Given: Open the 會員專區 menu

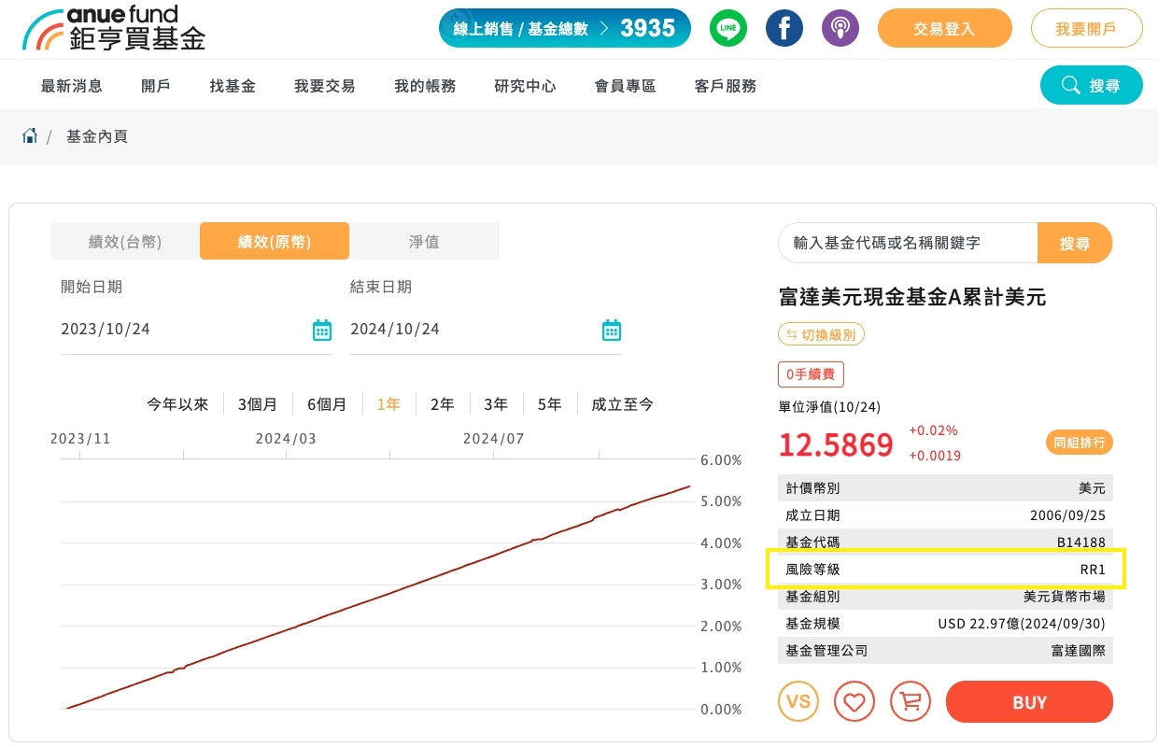Looking at the screenshot, I should click(x=625, y=86).
